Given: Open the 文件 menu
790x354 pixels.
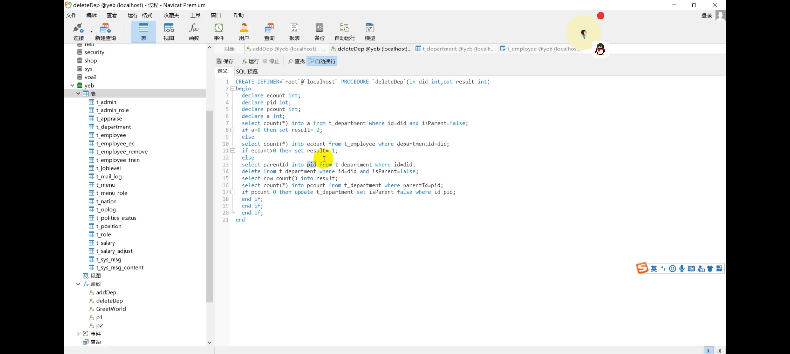Looking at the screenshot, I should tap(71, 15).
